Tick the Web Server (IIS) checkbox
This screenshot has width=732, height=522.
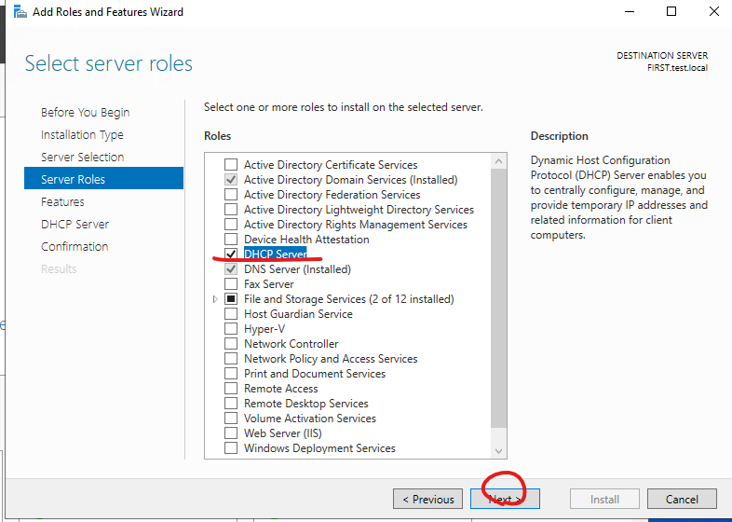231,433
